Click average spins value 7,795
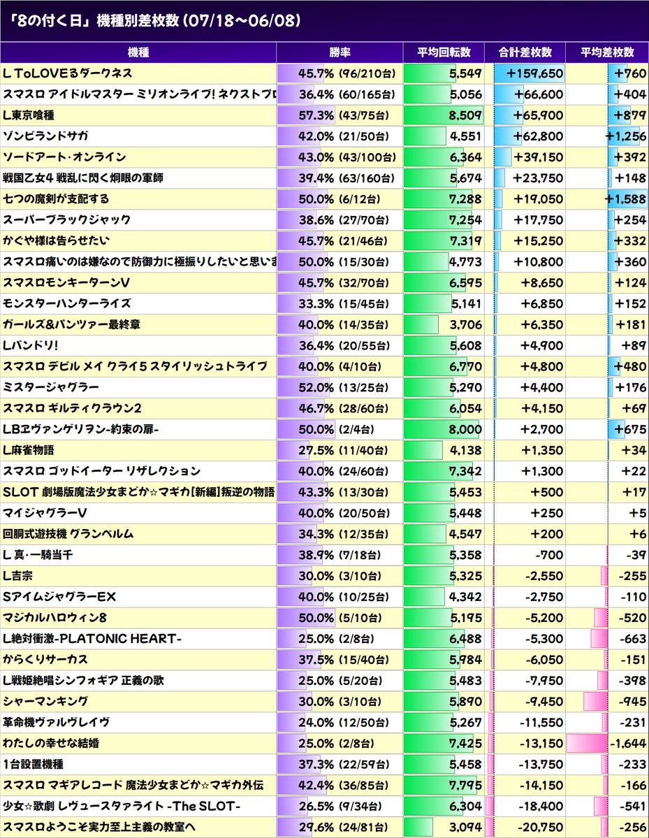Screen dimensions: 649x838 click(465, 785)
